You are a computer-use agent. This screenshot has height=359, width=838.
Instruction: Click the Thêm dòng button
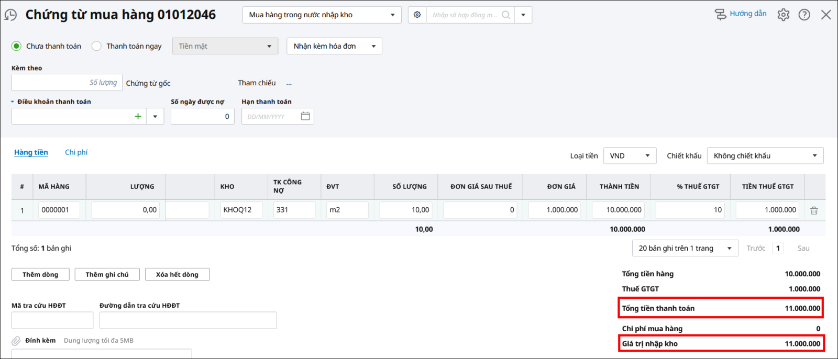point(40,274)
